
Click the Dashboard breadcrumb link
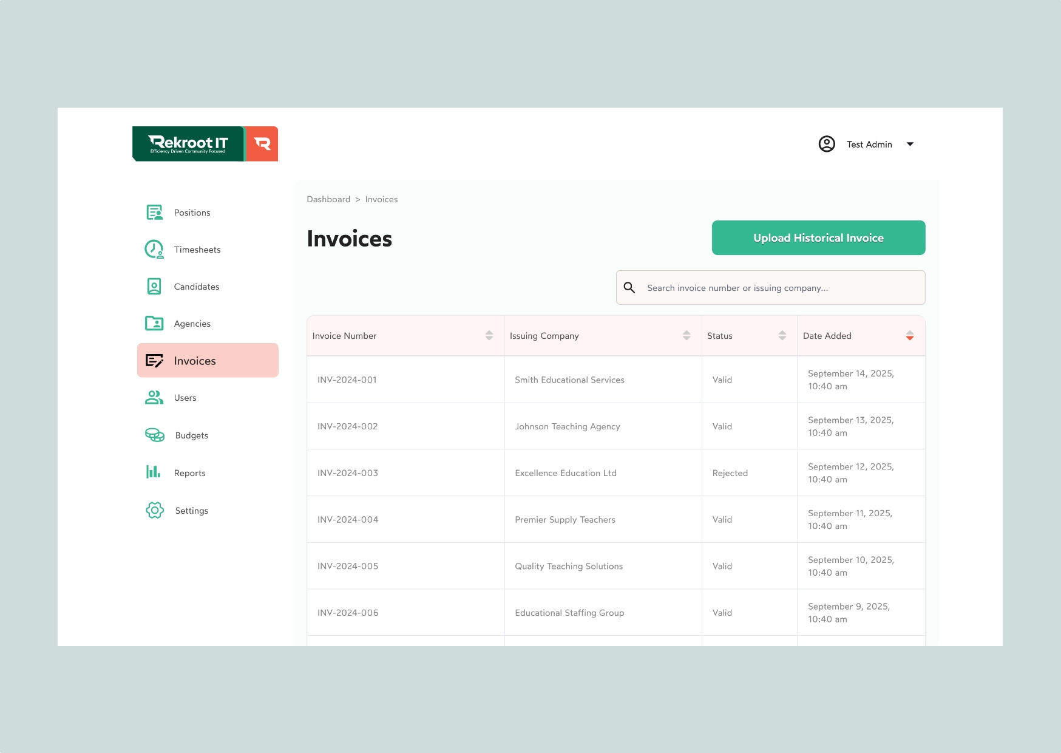tap(328, 199)
